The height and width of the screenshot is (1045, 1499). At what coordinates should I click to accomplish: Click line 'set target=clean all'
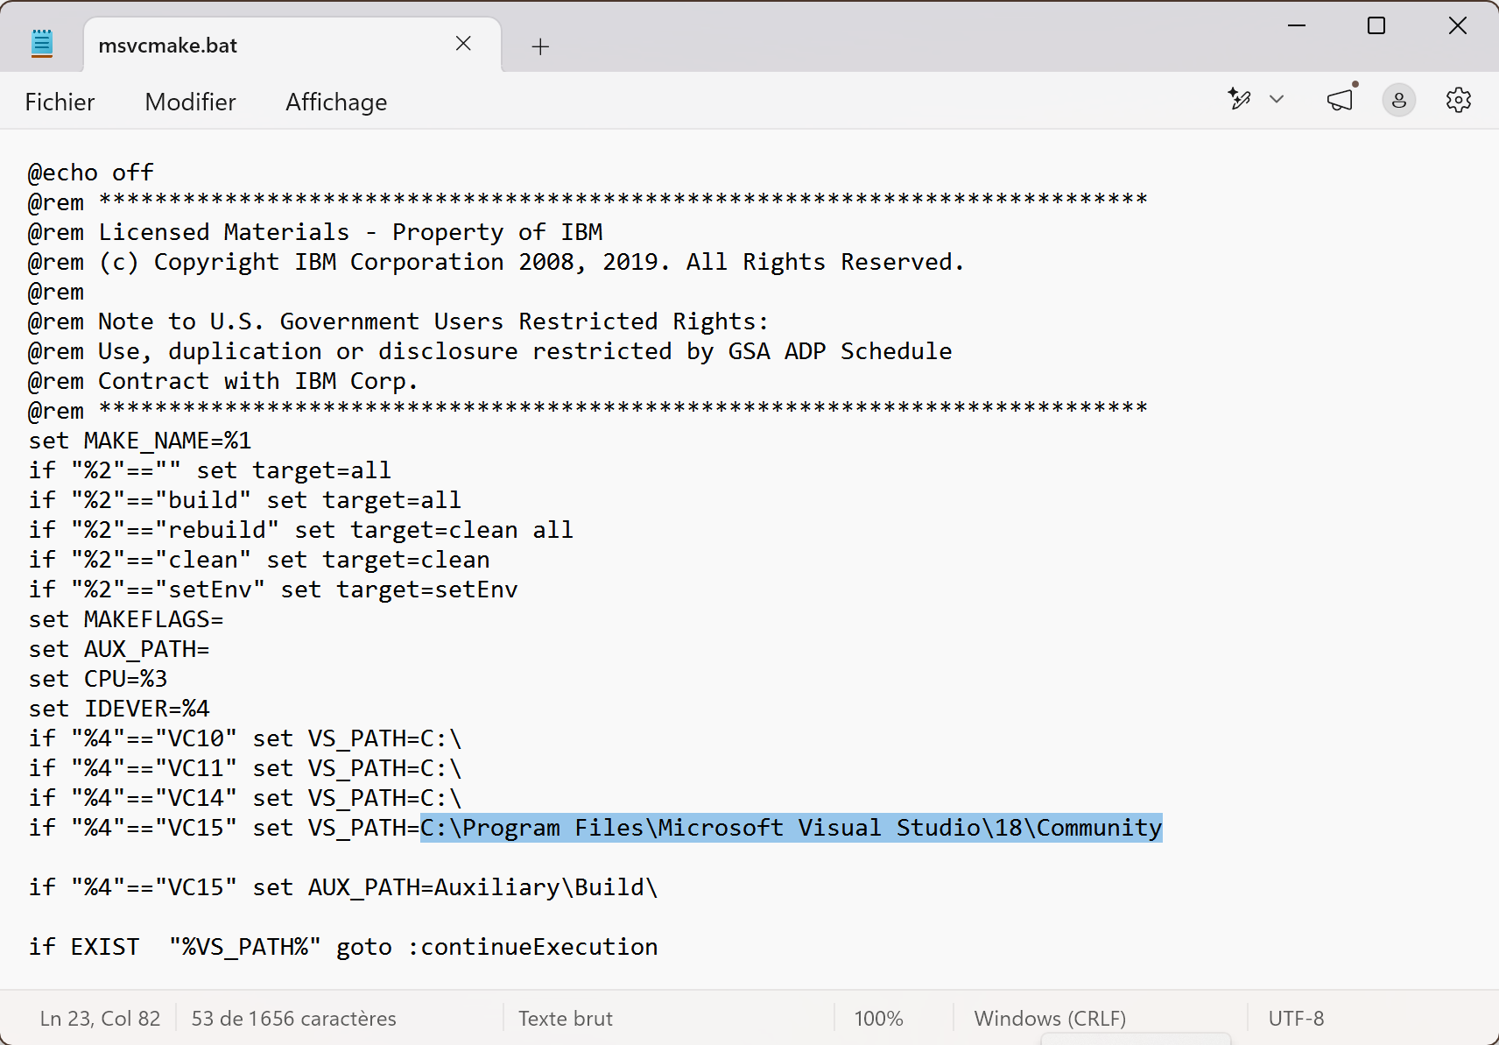[x=434, y=530]
